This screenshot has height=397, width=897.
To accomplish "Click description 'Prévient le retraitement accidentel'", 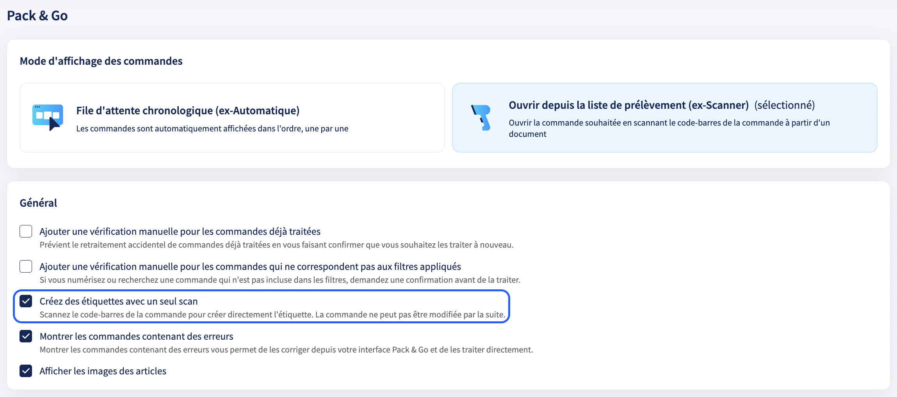I will pos(277,245).
